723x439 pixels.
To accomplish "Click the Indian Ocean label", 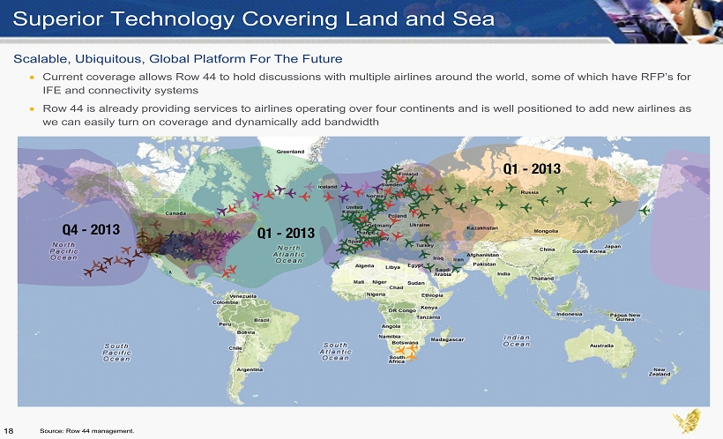I will pyautogui.click(x=517, y=340).
